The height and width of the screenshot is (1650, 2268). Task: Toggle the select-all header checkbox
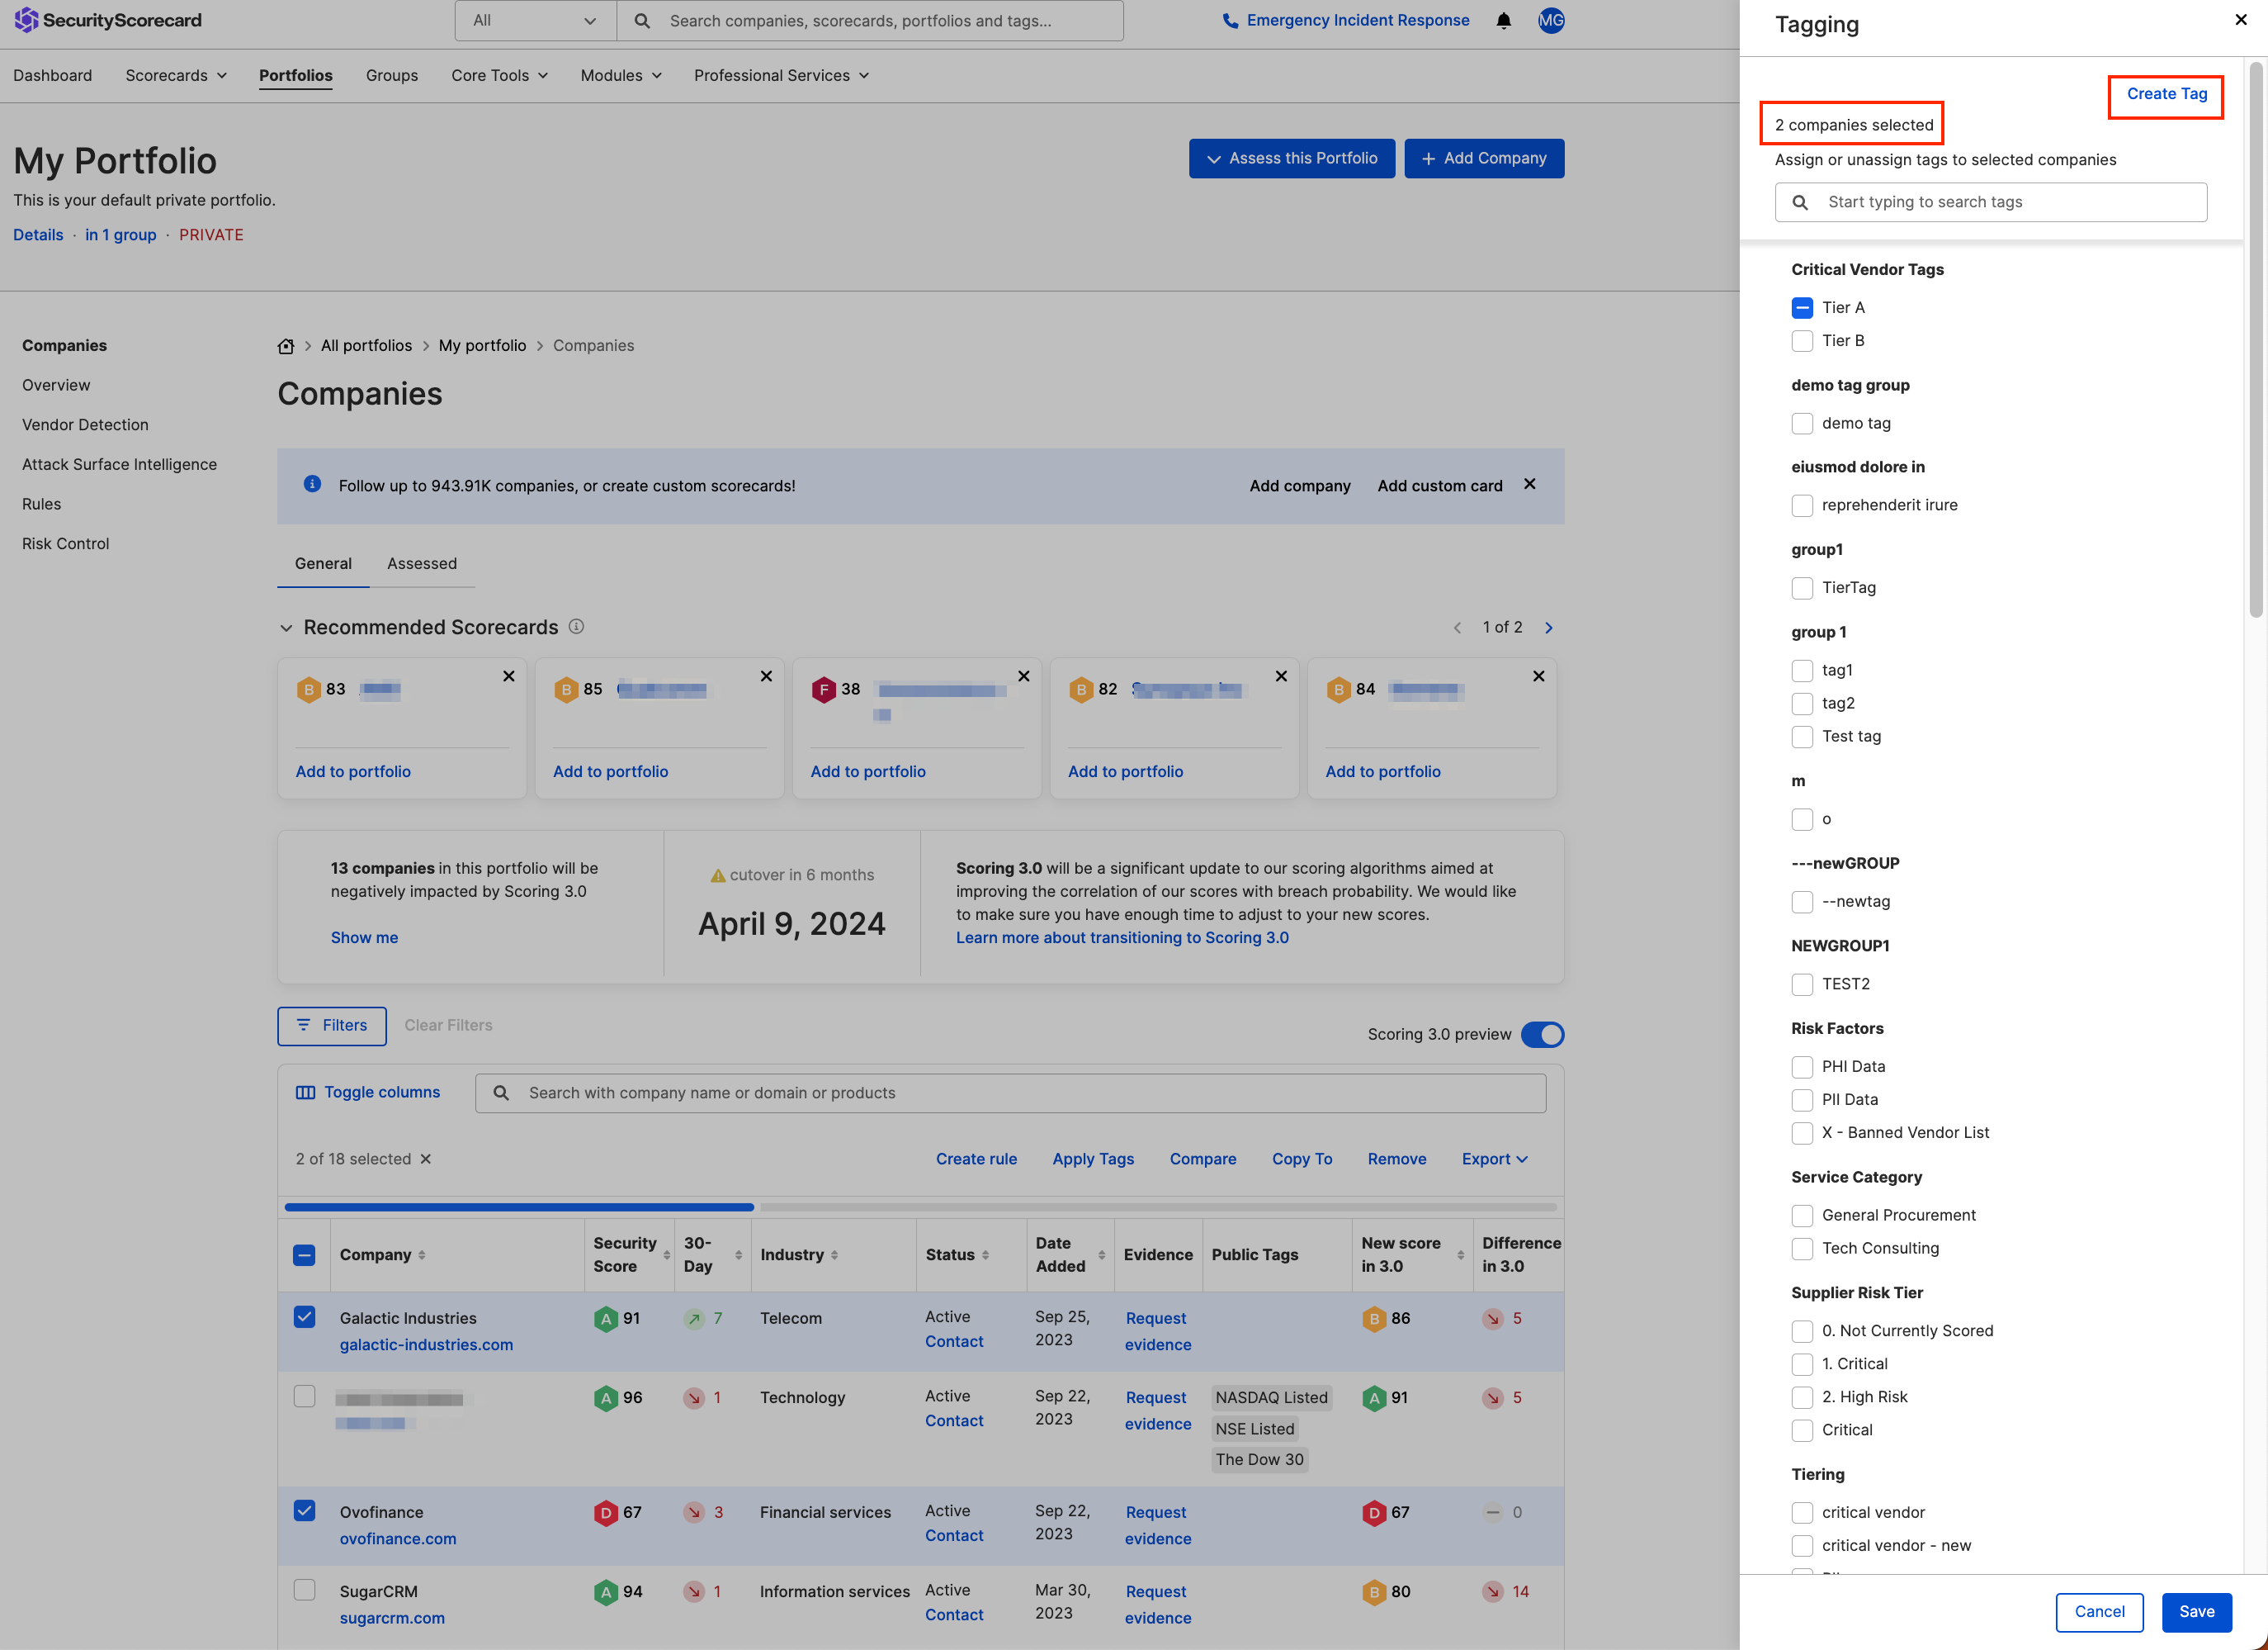pyautogui.click(x=304, y=1254)
